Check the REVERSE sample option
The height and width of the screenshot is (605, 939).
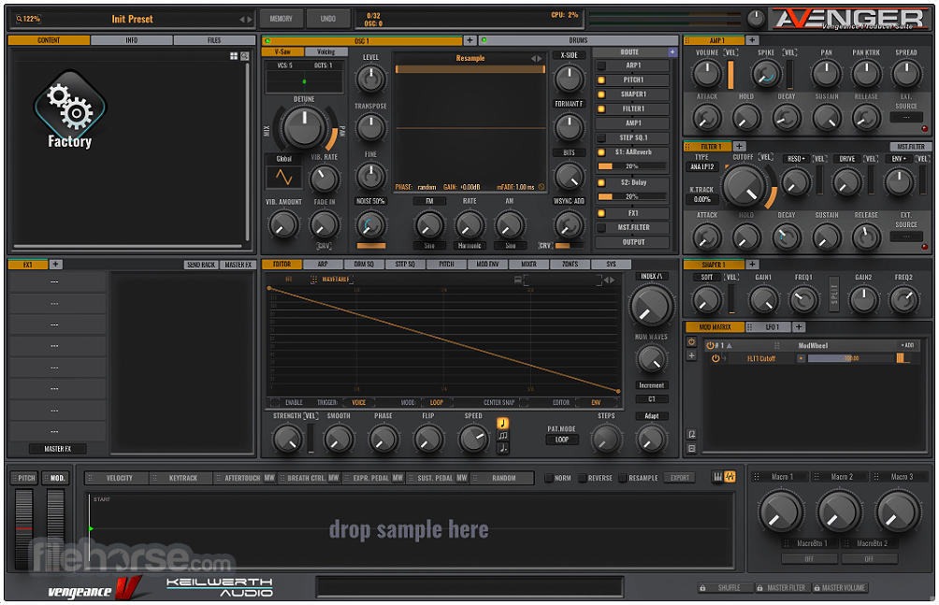(582, 478)
